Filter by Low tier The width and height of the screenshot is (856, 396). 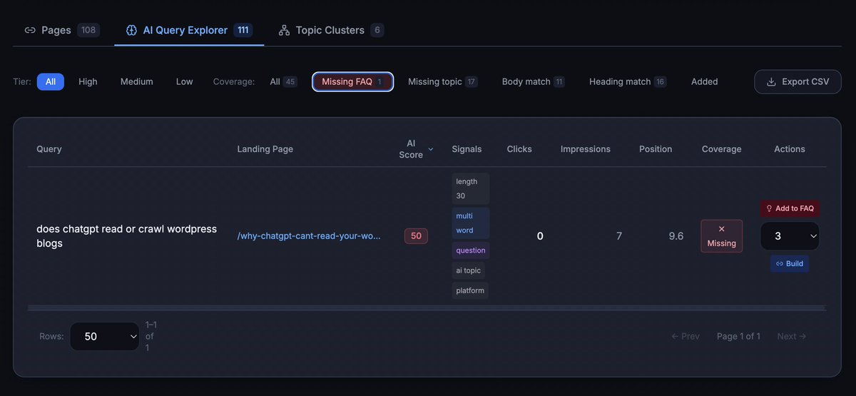[x=184, y=81]
